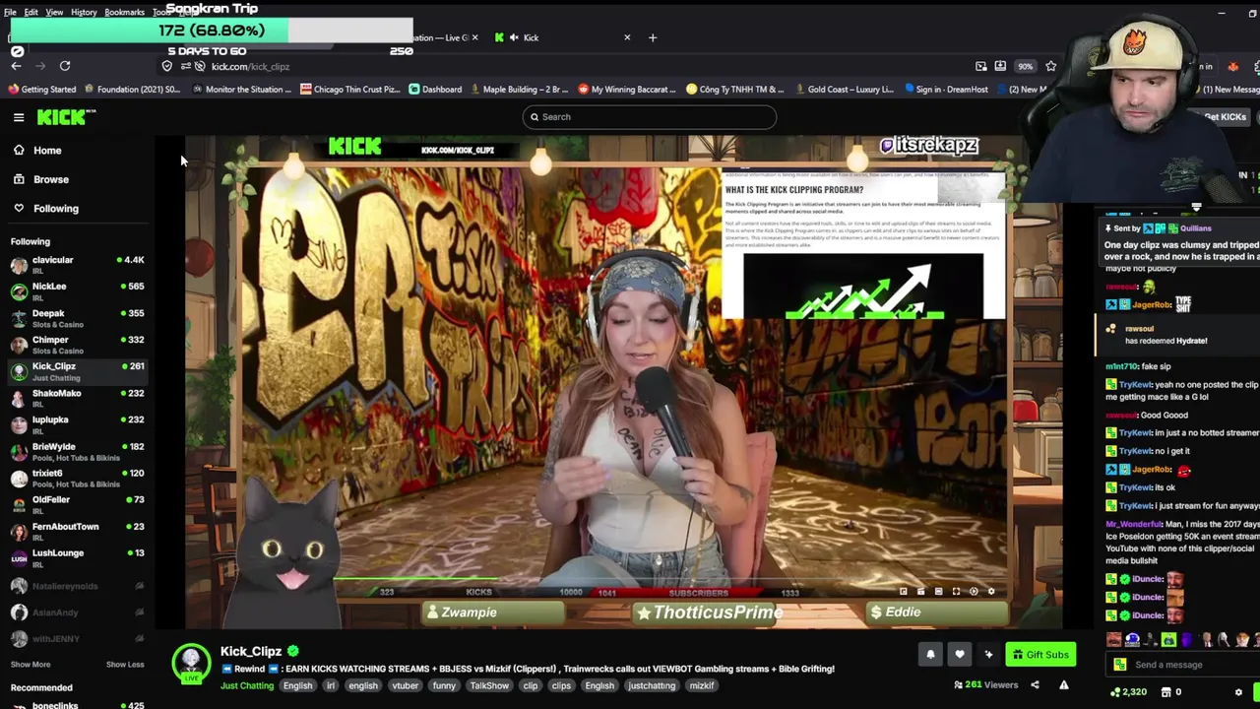The width and height of the screenshot is (1260, 709).
Task: Toggle notification bell for Kick_Clipz
Action: click(x=930, y=655)
